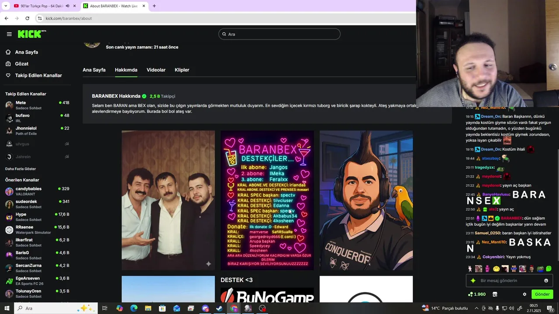The image size is (559, 314).
Task: Click the address bar kick.com/baranbex/about
Action: tap(69, 18)
